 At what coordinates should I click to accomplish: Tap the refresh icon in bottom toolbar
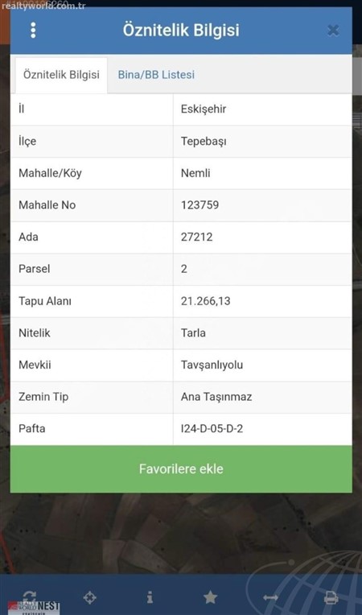(30, 597)
